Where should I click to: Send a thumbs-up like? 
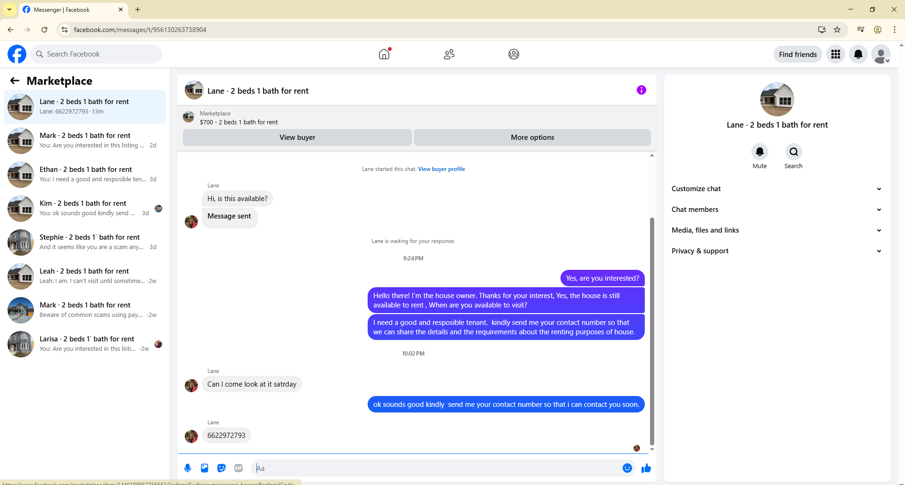(646, 468)
